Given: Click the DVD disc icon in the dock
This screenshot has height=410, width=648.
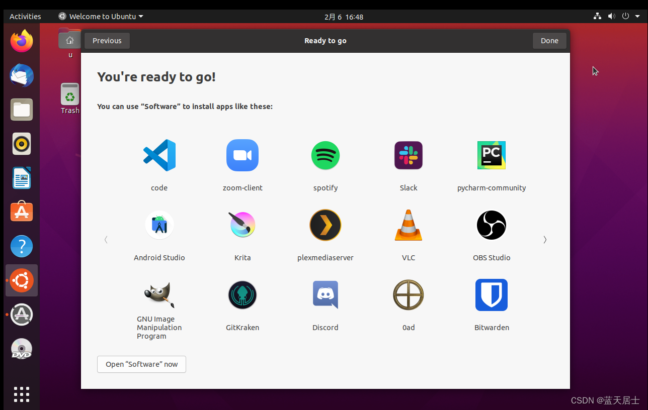Looking at the screenshot, I should coord(22,349).
